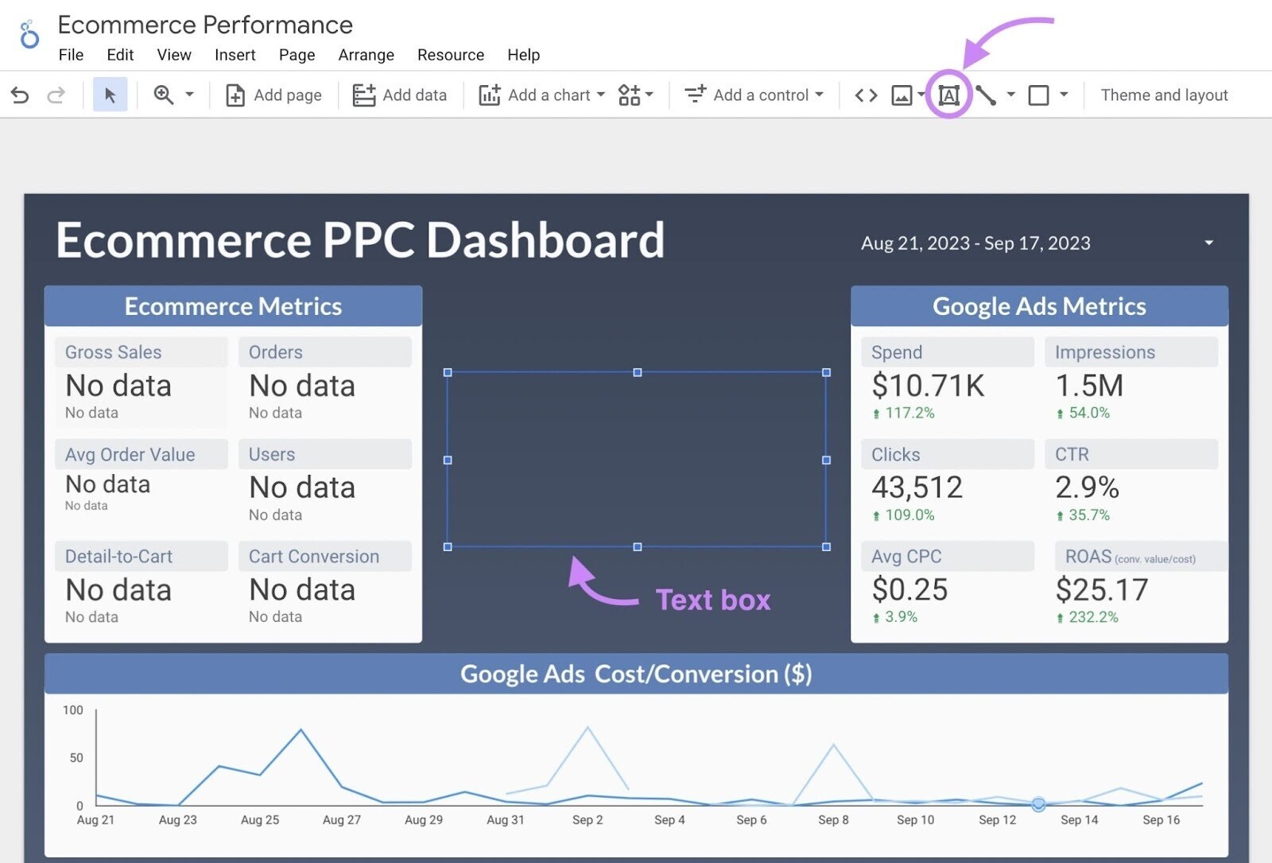
Task: Click the undo arrow icon
Action: click(20, 95)
